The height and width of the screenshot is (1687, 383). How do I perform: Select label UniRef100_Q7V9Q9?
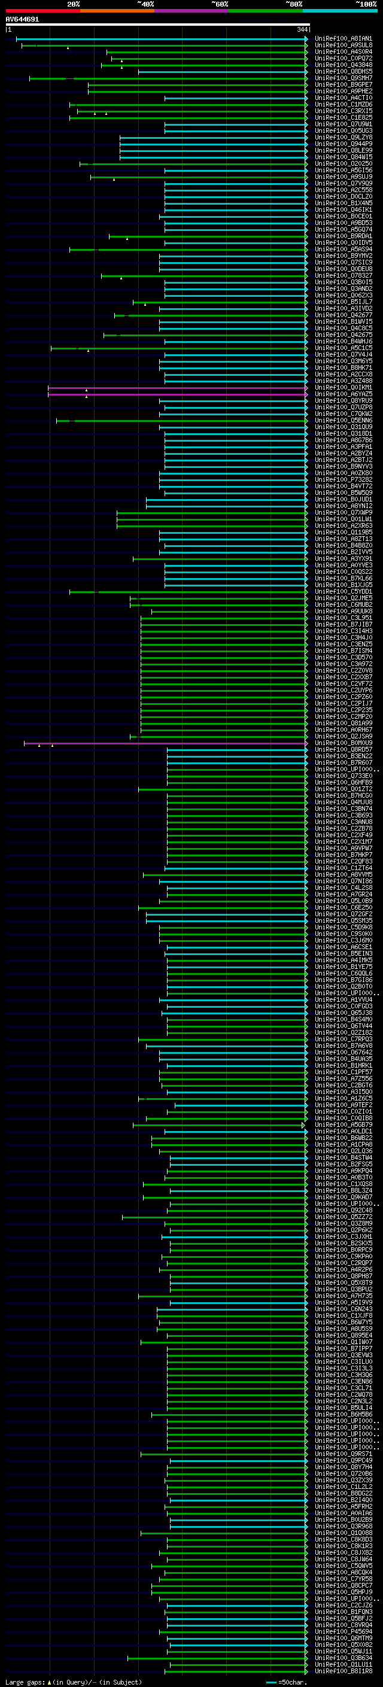(x=343, y=183)
